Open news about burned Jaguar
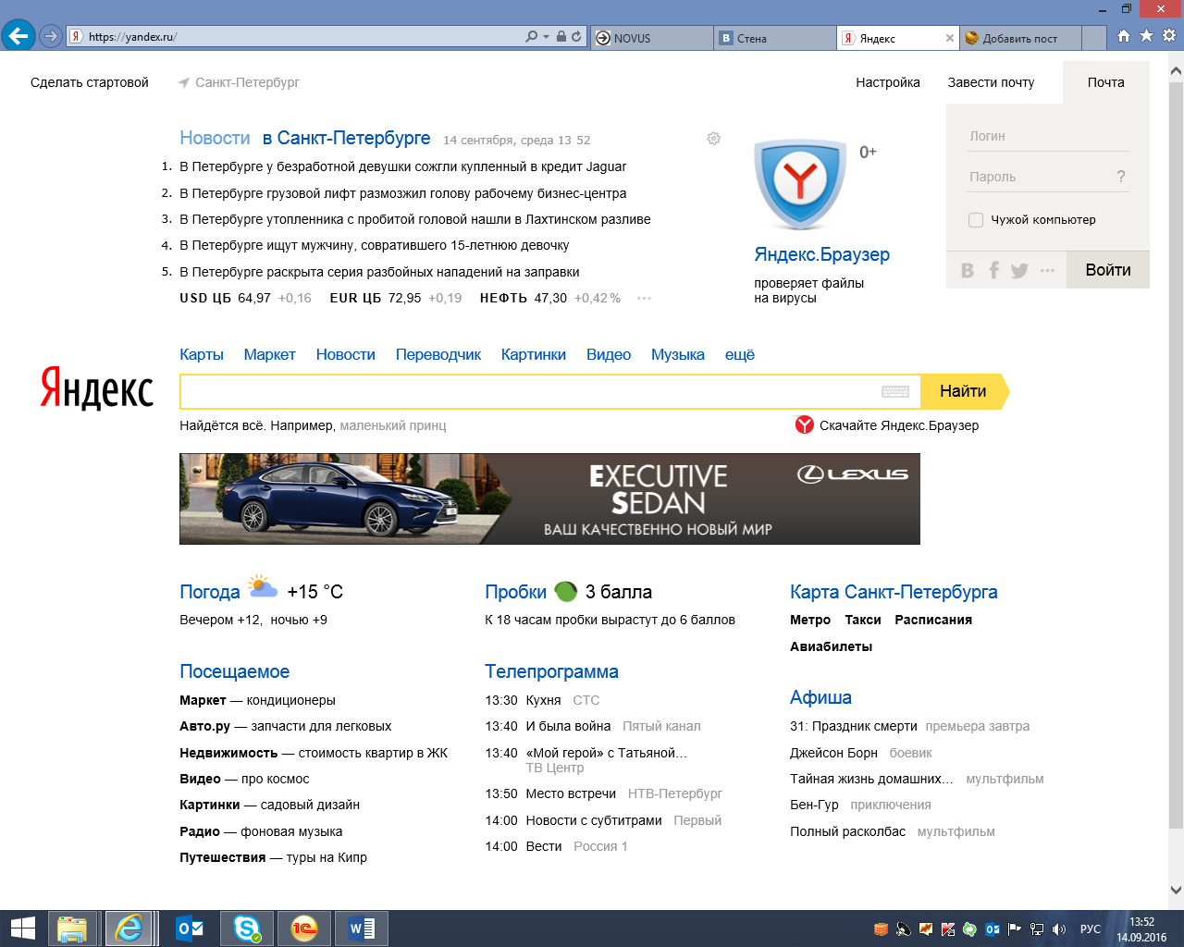The width and height of the screenshot is (1184, 947). pos(403,166)
